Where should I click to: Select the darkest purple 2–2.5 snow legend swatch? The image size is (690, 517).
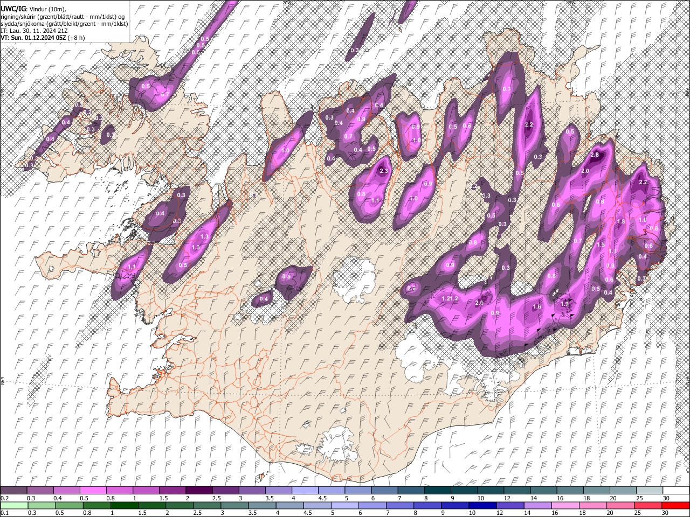(199, 491)
